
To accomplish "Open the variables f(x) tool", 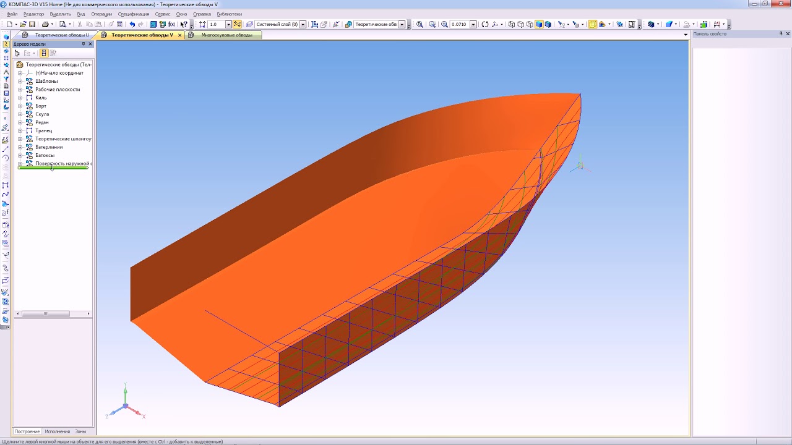I will 171,25.
